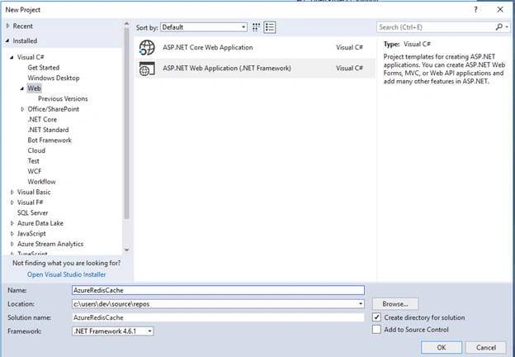Select the .NET Core category
The width and height of the screenshot is (515, 357).
42,119
